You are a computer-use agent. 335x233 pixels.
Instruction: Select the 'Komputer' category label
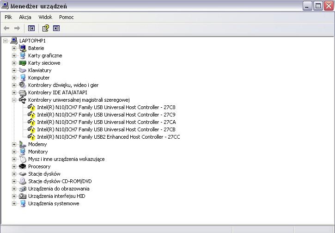39,78
